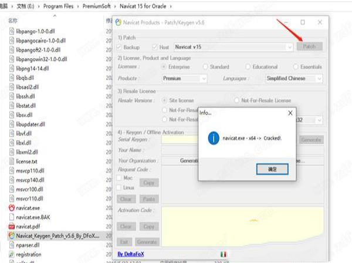Select the registration file in Explorer
Image resolution: width=352 pixels, height=263 pixels.
[25, 254]
